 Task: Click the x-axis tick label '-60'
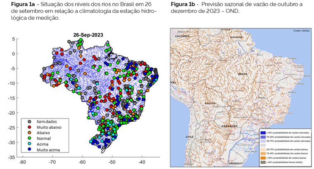tap(82, 162)
